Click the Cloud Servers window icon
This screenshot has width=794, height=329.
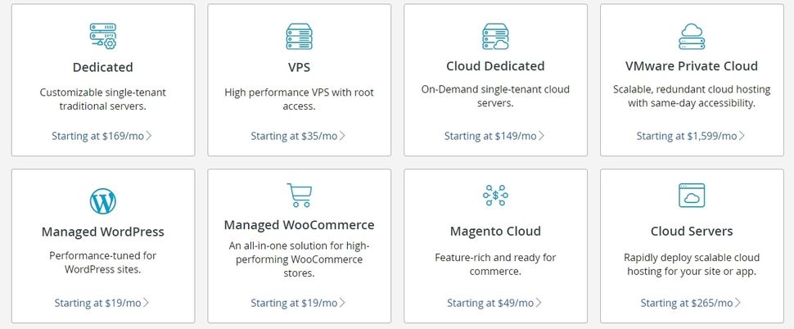click(x=692, y=196)
